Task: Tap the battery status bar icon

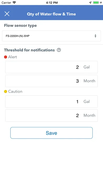Action: click(x=96, y=3)
